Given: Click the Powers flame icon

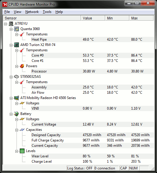Looking at the screenshot, I should [x=22, y=66].
